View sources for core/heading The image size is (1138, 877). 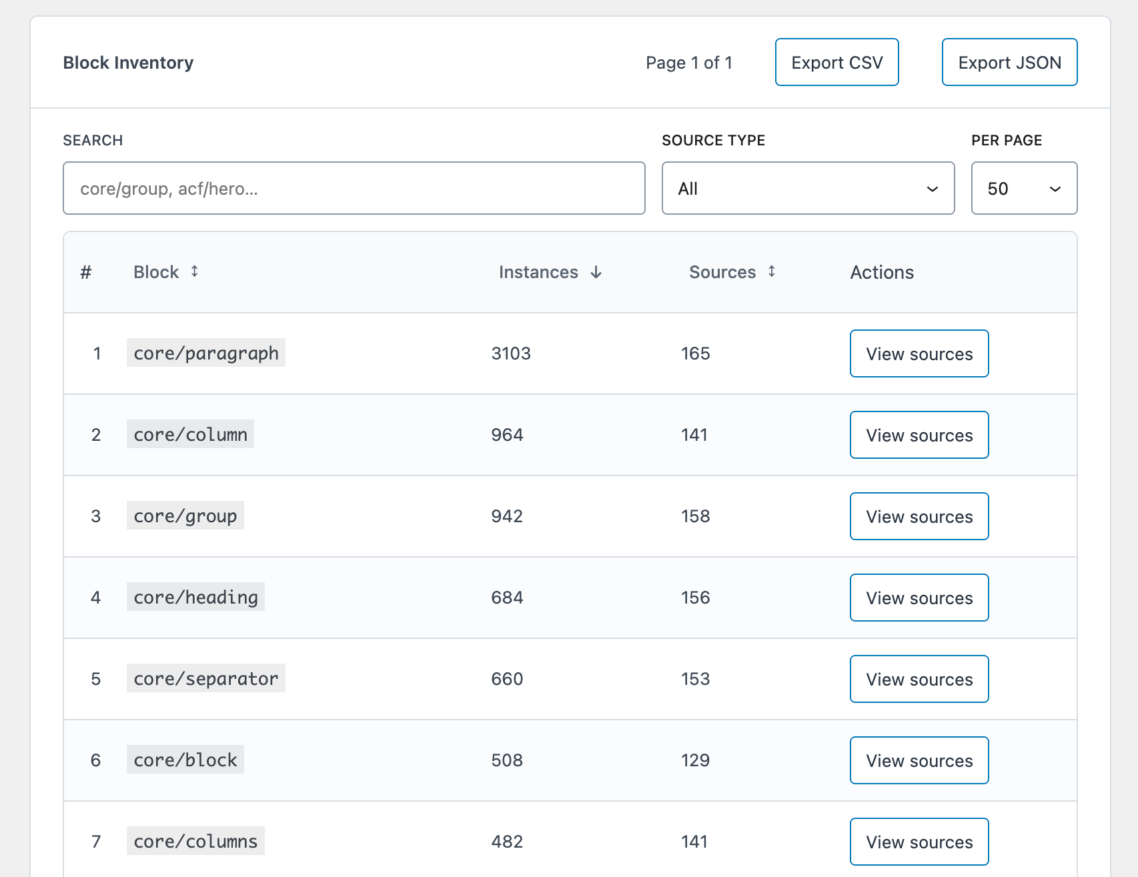pos(919,598)
